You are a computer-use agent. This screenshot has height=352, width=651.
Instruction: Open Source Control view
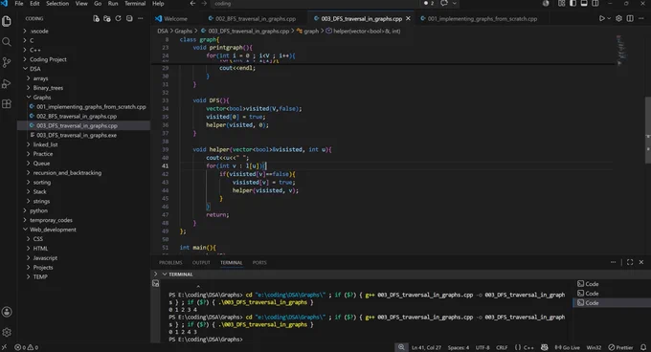(7, 62)
